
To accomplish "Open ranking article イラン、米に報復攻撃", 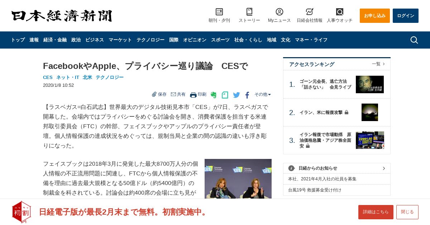I will 321,112.
